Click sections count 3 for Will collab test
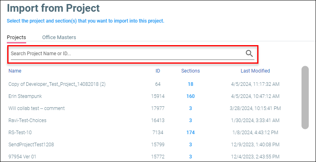316x162 pixels. (190, 108)
